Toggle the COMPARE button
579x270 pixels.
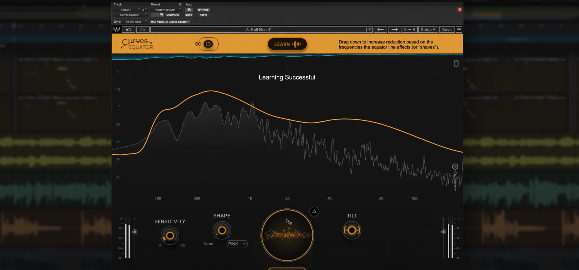(173, 15)
